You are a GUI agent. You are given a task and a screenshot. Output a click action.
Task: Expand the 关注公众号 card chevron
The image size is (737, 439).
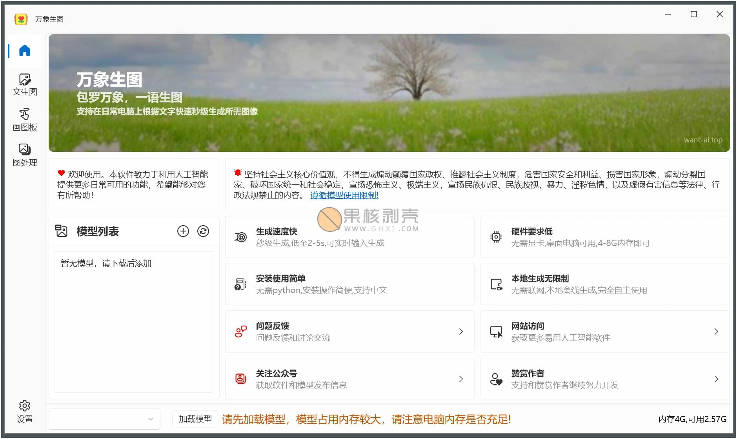pyautogui.click(x=461, y=379)
